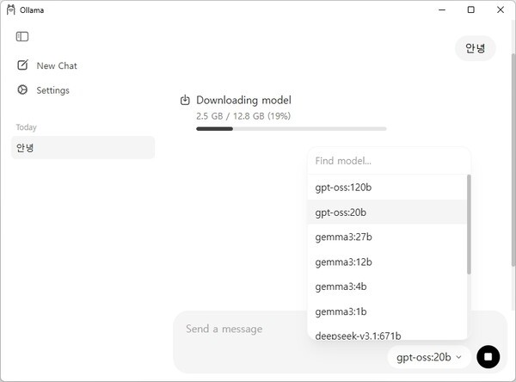Click the Ollama llama logo in title bar
The image size is (516, 382).
[x=10, y=9]
